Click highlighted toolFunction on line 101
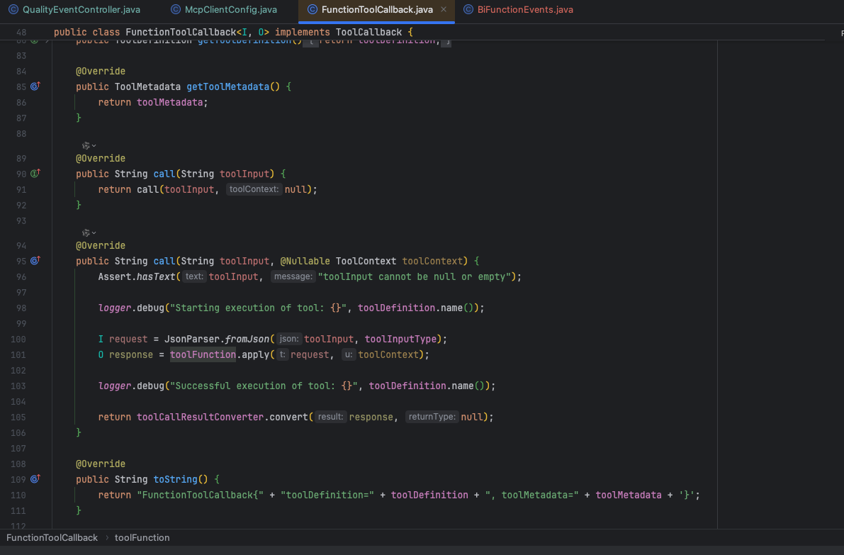The height and width of the screenshot is (555, 844). point(203,354)
